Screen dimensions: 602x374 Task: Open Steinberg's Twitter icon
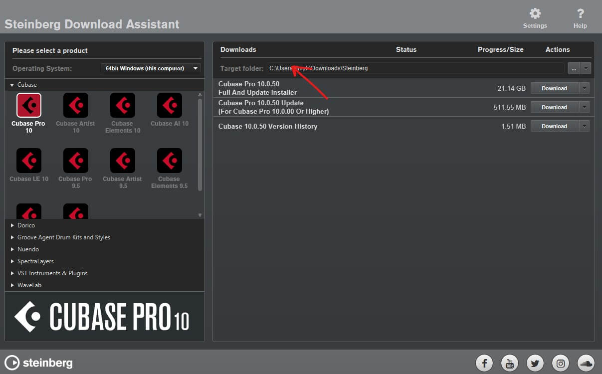[x=535, y=363]
